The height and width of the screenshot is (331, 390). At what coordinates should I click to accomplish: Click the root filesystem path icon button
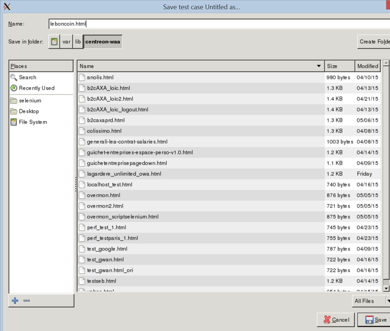(54, 42)
